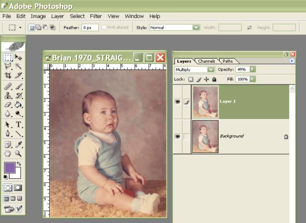Open the Style dropdown set to Normal
This screenshot has width=306, height=223.
[174, 28]
